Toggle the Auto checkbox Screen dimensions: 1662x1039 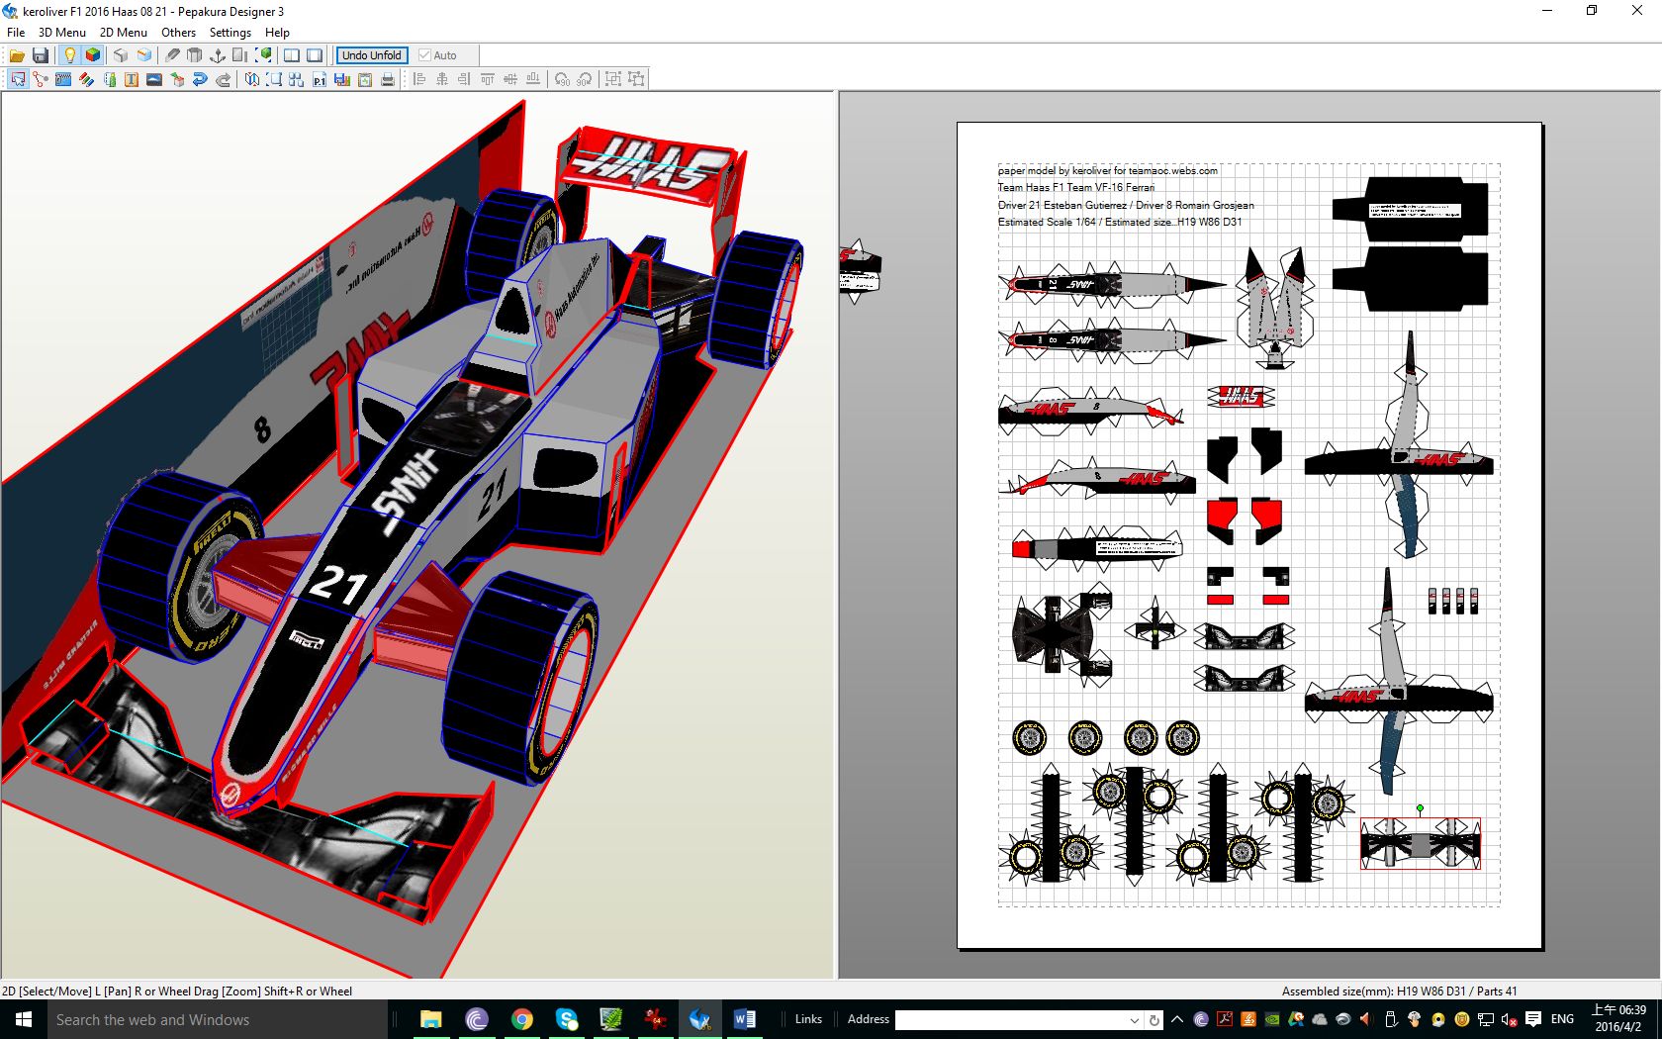[x=425, y=55]
